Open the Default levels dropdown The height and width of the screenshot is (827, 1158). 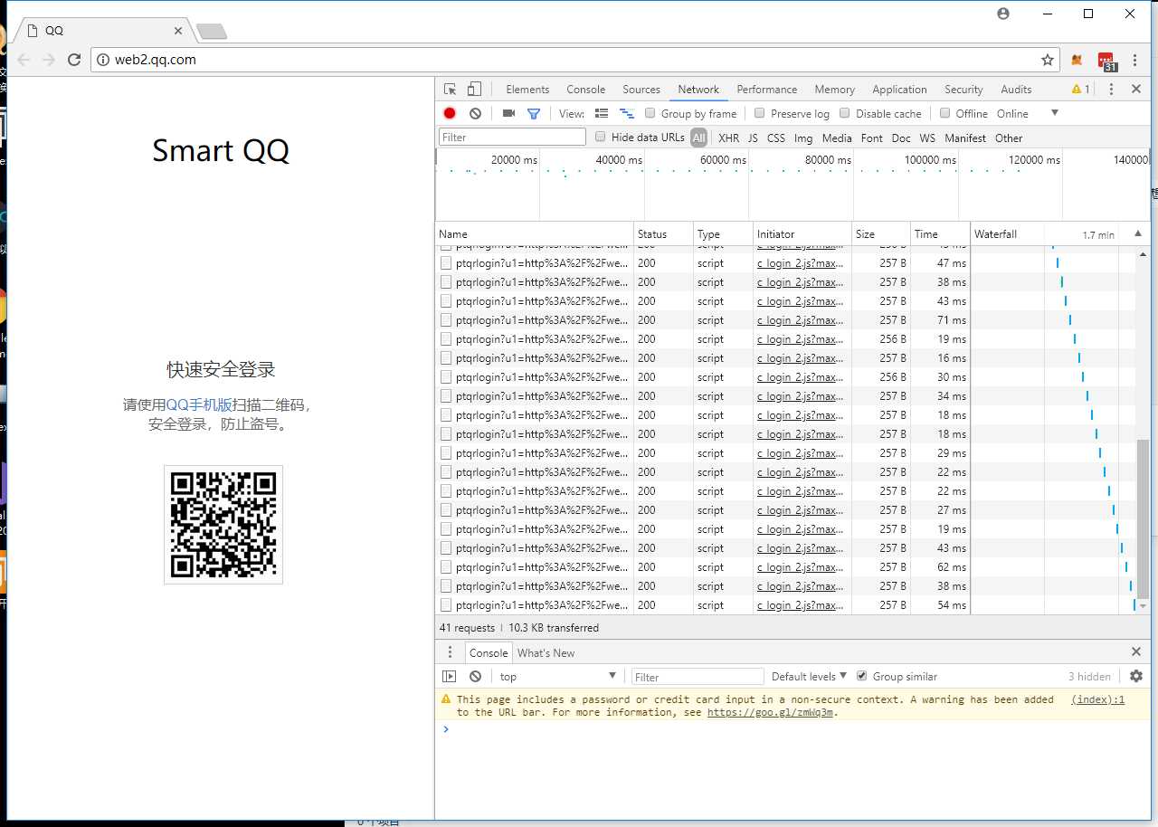(809, 676)
